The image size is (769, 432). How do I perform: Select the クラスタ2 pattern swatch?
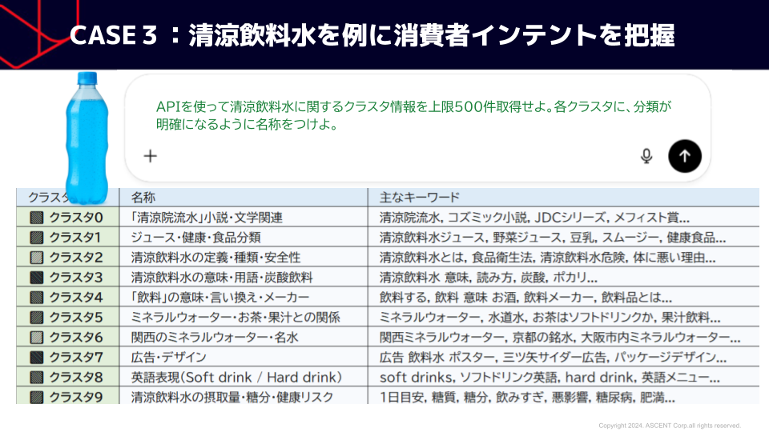(x=35, y=258)
